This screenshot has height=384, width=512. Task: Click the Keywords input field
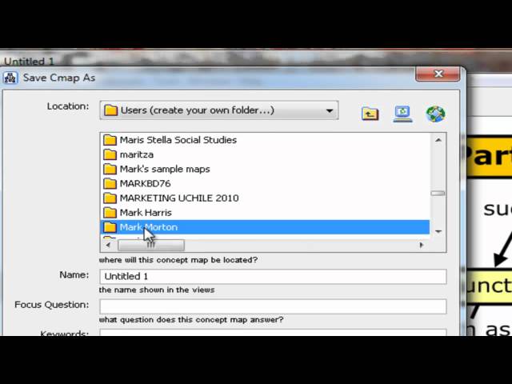coord(273,333)
